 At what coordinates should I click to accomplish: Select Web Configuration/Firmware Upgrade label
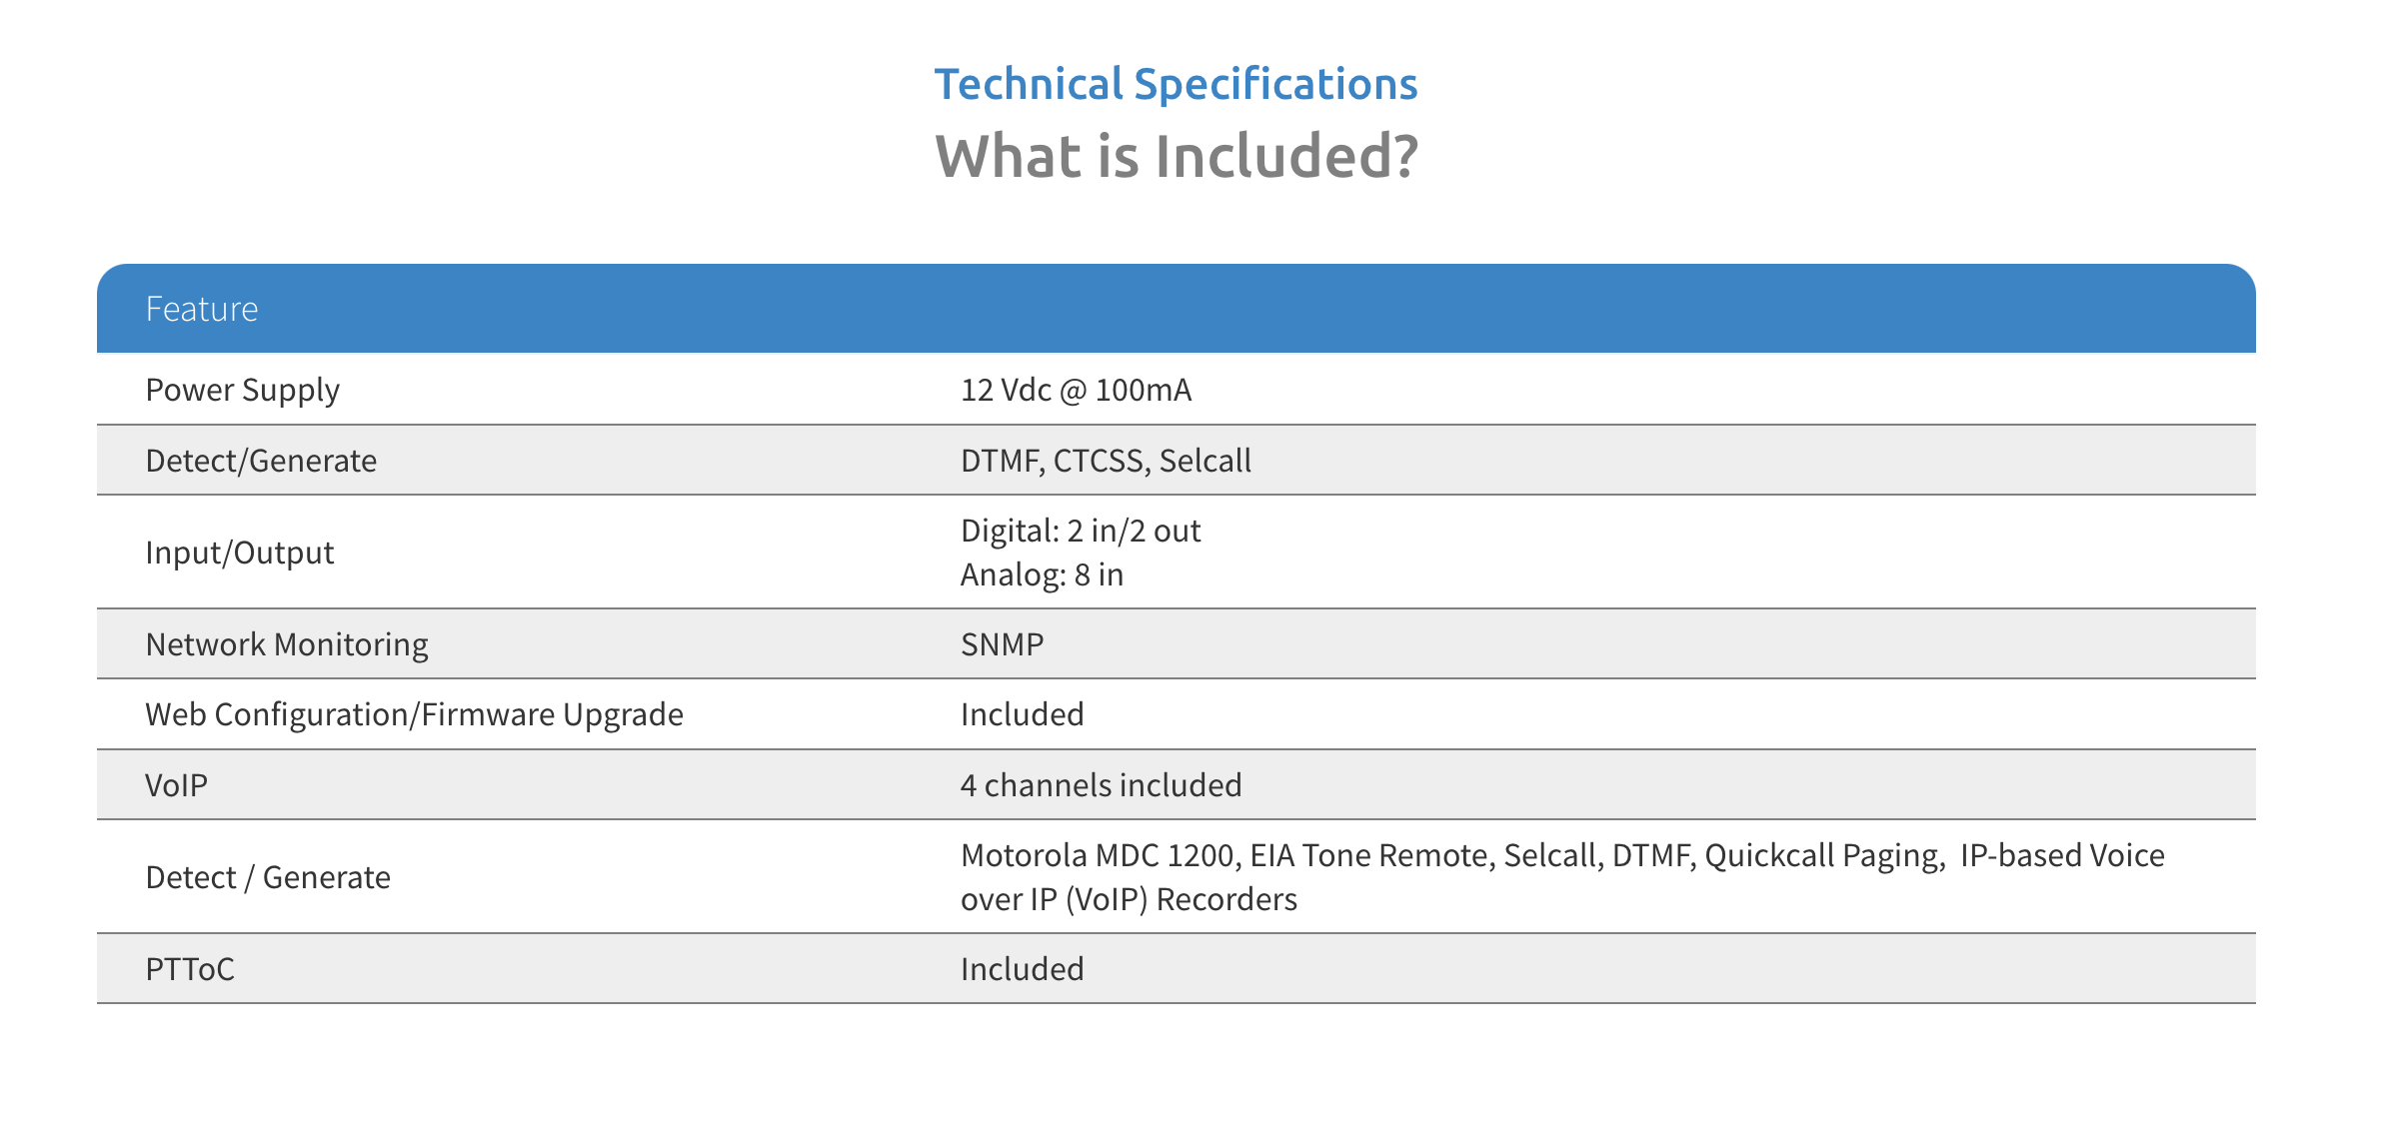point(414,714)
